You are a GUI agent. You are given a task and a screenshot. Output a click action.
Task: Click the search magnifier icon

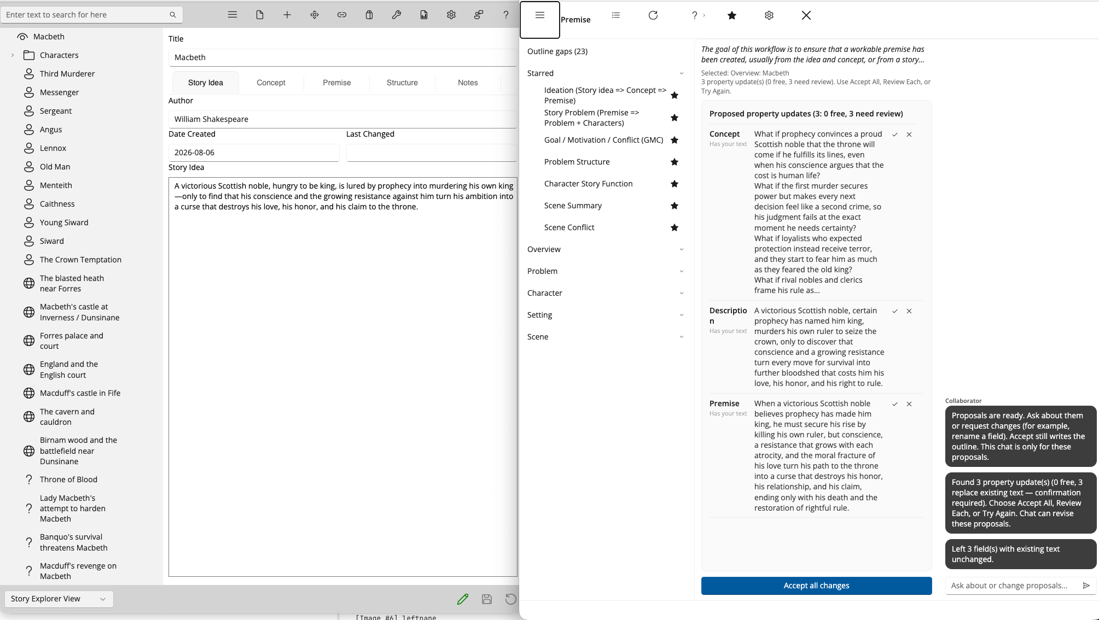tap(173, 15)
